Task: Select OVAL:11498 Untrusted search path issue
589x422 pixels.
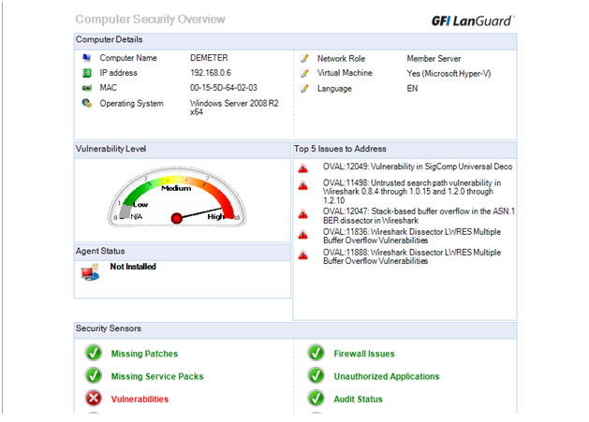Action: (412, 192)
